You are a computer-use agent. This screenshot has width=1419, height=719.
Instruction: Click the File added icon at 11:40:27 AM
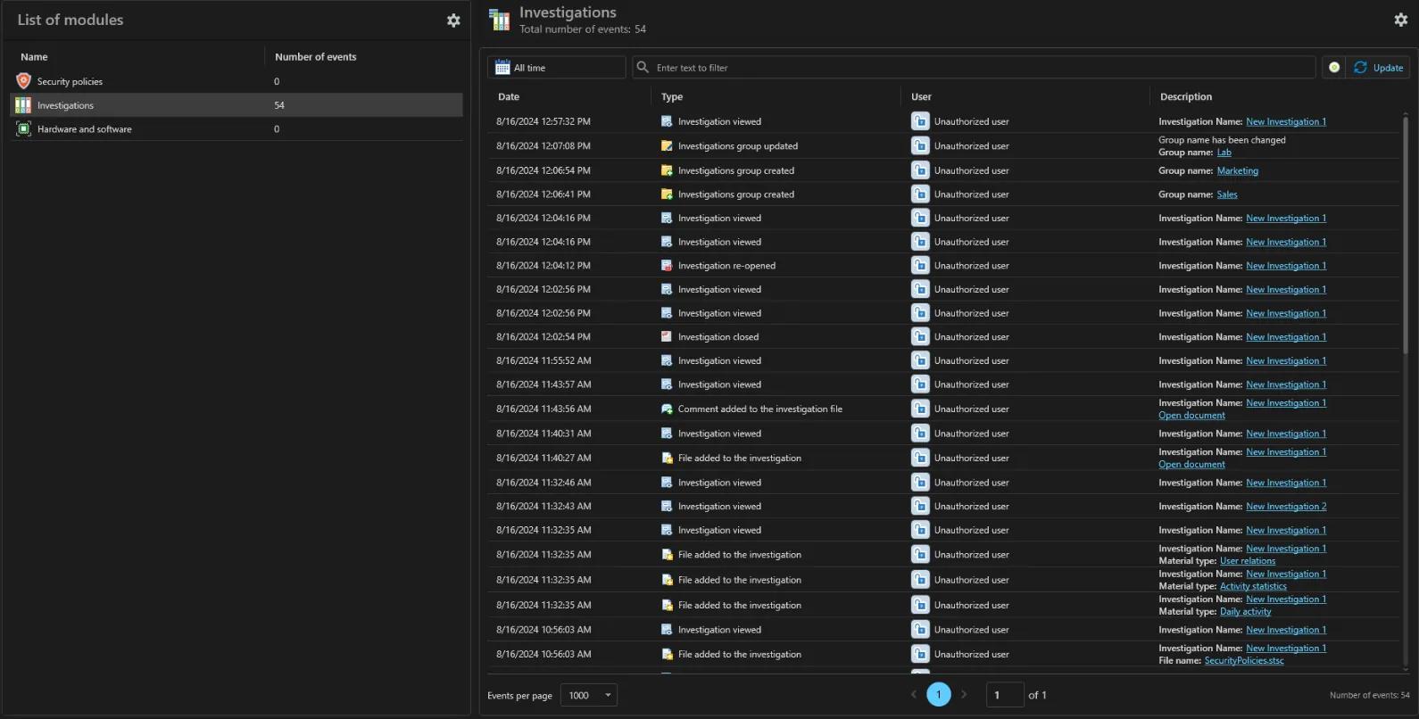click(667, 458)
